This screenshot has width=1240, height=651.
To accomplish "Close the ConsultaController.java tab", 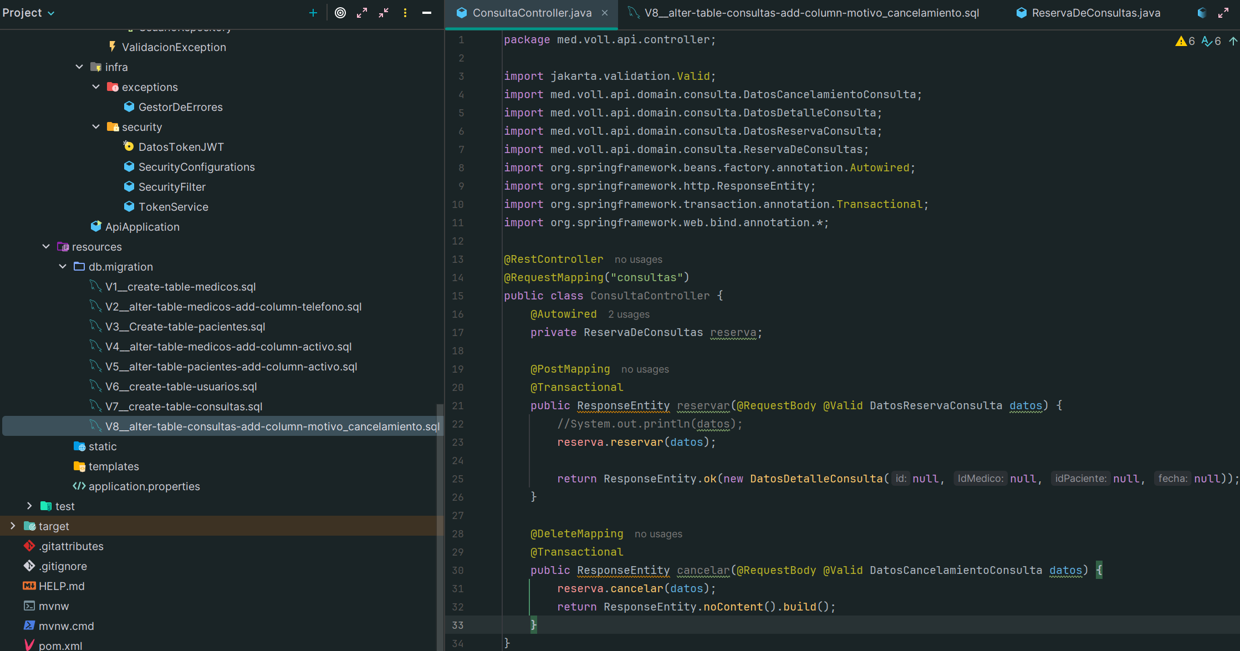I will 605,13.
